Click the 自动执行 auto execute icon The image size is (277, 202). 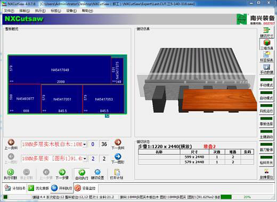[82, 172]
